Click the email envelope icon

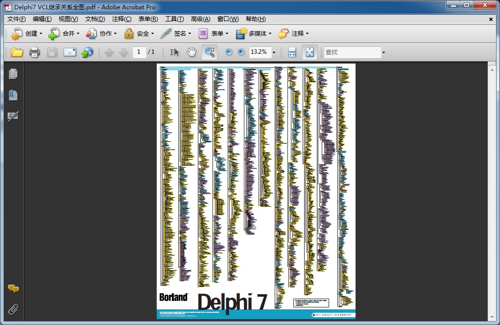(70, 52)
